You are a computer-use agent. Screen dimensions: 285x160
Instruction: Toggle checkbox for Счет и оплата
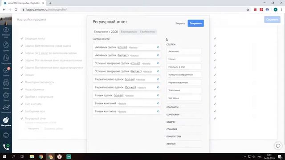(22, 104)
